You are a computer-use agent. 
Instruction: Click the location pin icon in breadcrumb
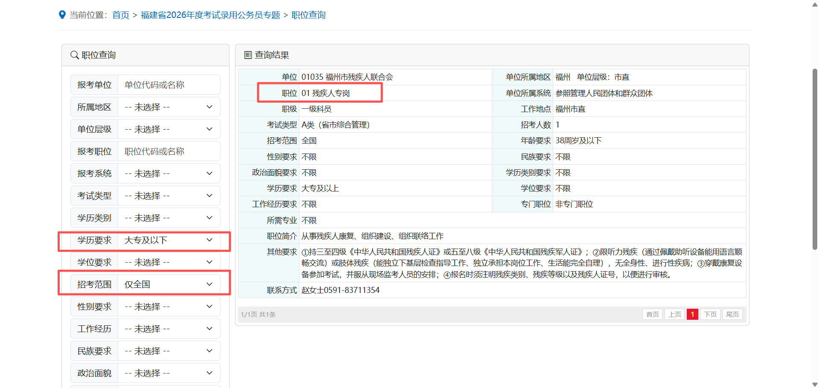(62, 15)
